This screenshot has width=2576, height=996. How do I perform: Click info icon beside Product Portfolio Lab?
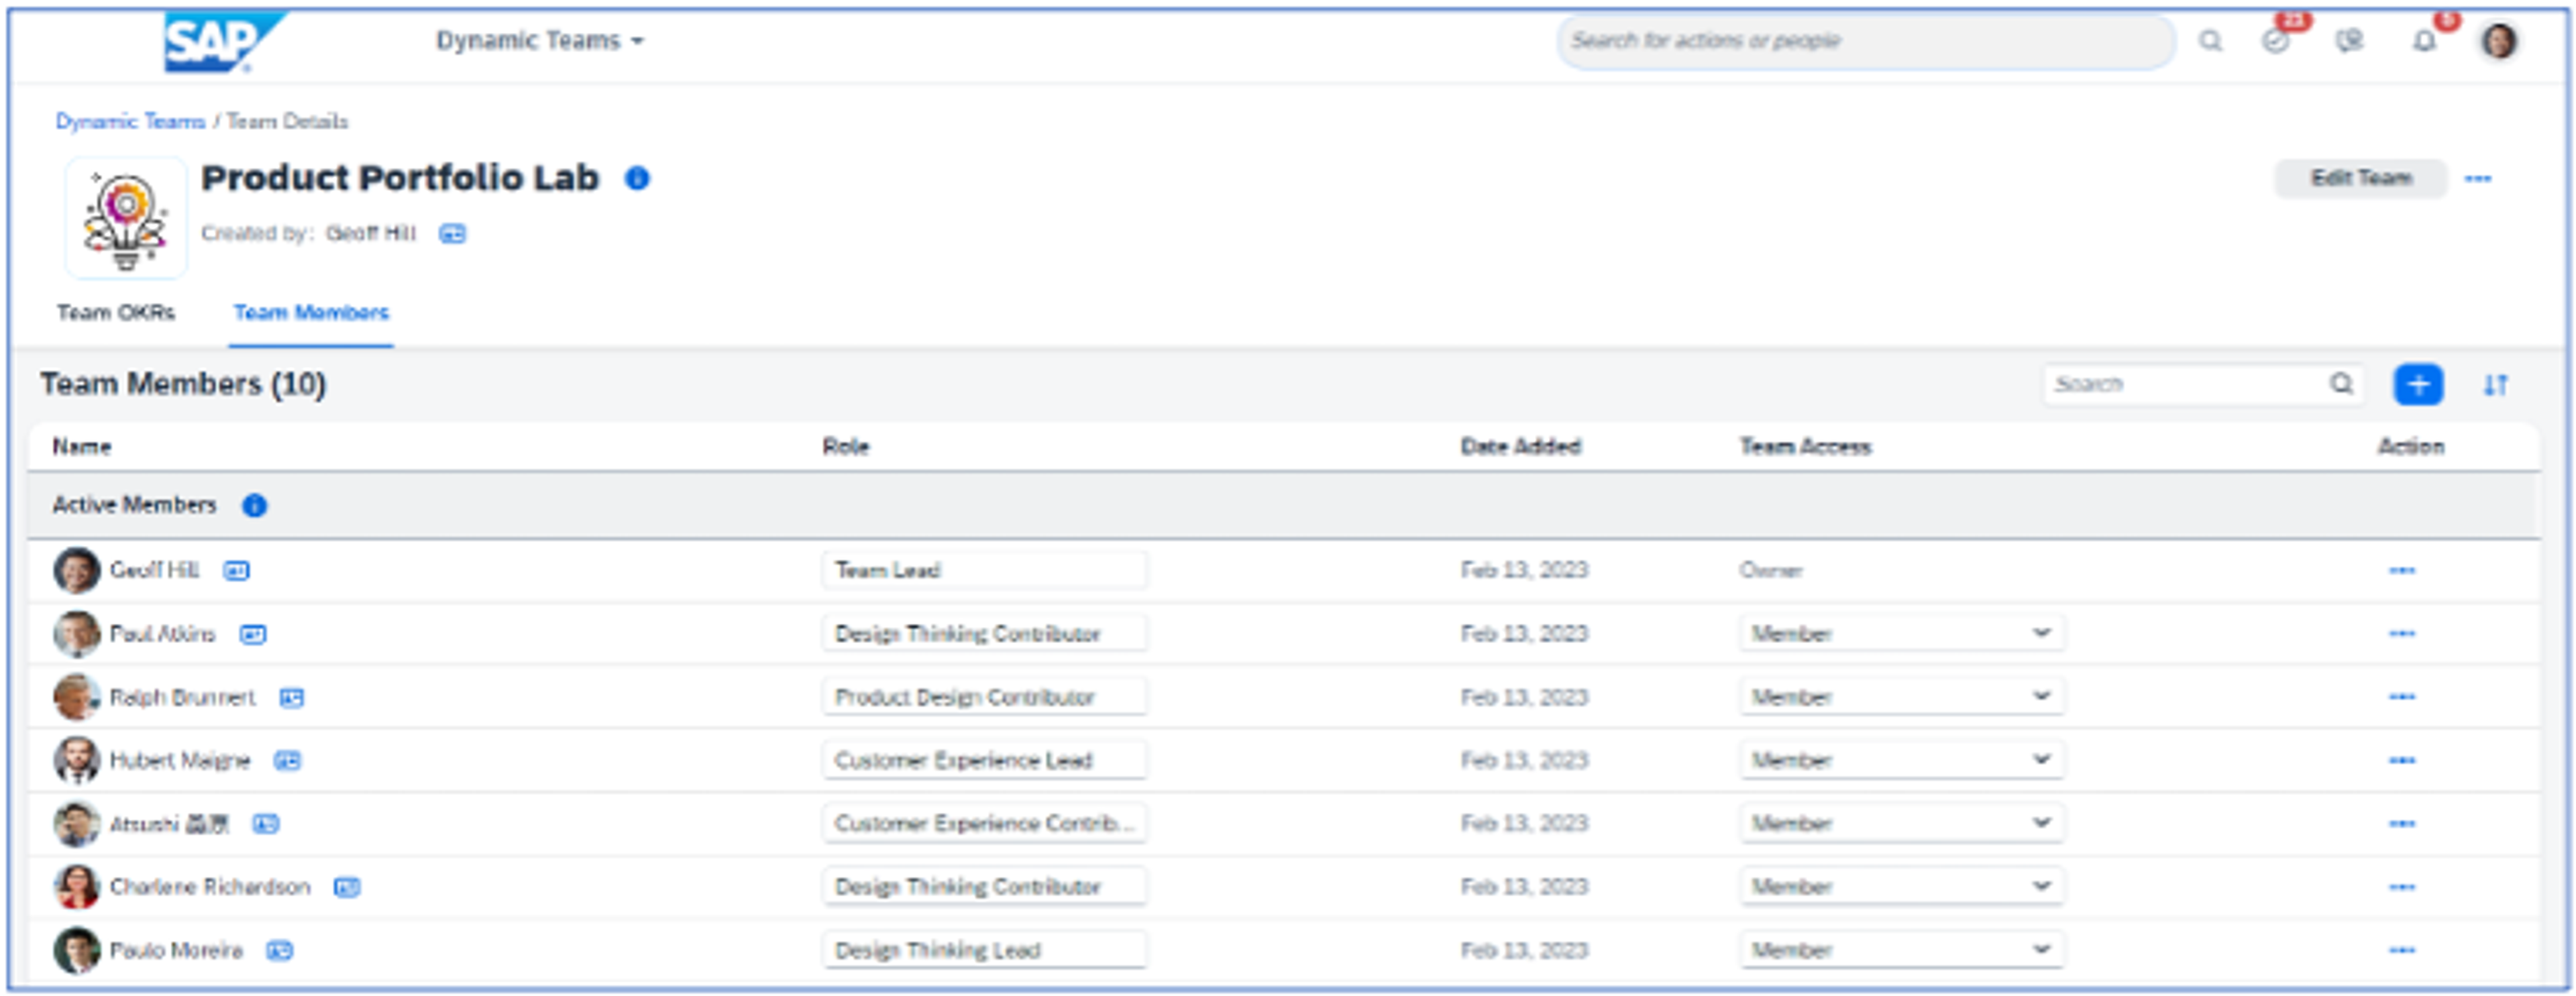click(x=637, y=178)
